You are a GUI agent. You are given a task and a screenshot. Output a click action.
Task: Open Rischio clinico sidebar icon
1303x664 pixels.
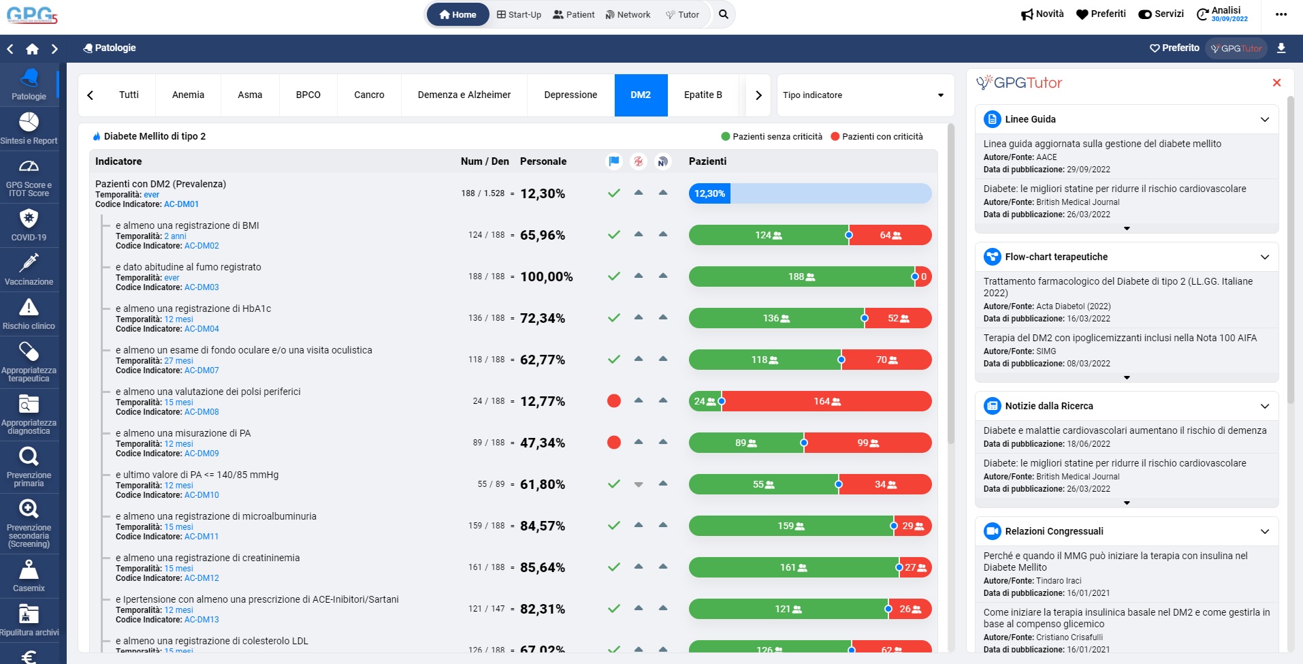pyautogui.click(x=29, y=313)
